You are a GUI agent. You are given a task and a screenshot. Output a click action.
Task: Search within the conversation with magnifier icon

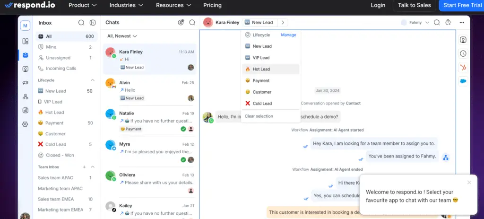[437, 22]
